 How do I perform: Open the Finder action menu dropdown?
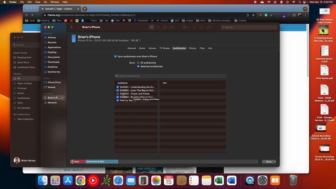point(209,27)
